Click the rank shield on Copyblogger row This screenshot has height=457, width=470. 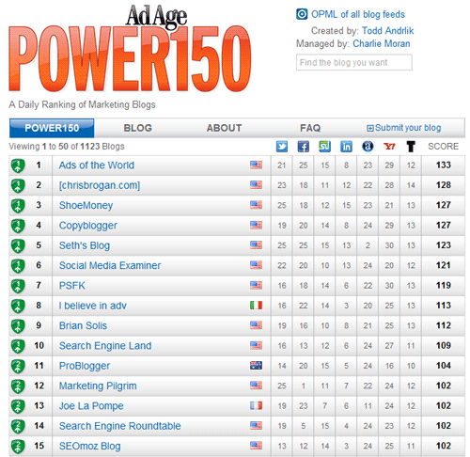coord(18,226)
